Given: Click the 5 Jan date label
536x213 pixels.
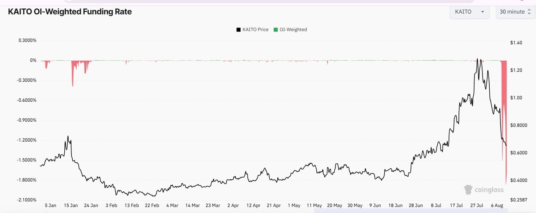Looking at the screenshot, I should pos(51,206).
